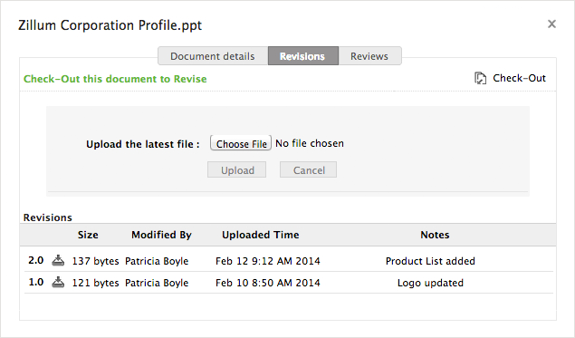
Task: Click the Choose File button
Action: pos(241,143)
